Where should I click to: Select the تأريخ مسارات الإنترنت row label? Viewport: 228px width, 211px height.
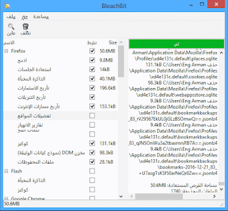(39, 106)
